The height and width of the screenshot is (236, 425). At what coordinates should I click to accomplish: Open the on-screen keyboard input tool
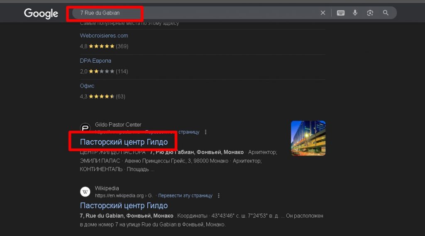(341, 13)
